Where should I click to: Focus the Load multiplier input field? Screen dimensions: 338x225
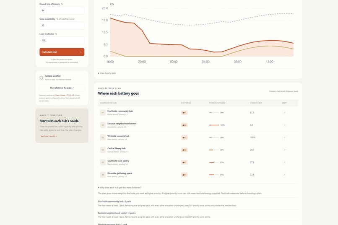(x=62, y=40)
